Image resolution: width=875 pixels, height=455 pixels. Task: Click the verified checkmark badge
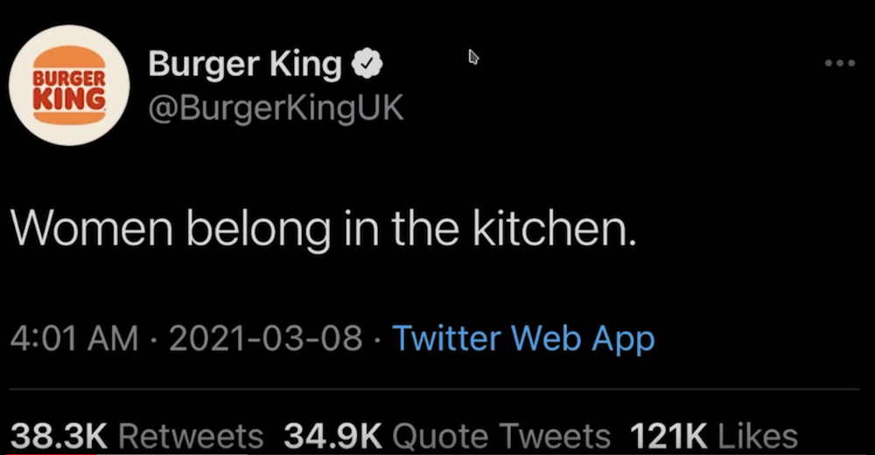365,64
